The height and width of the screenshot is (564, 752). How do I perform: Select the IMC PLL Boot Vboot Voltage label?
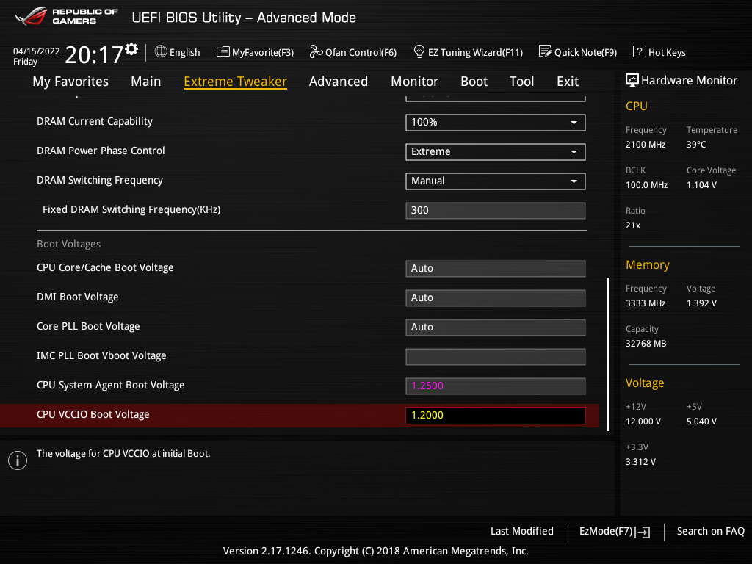[101, 355]
